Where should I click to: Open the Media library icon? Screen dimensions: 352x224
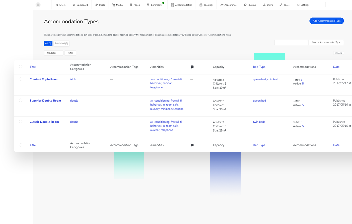click(113, 5)
